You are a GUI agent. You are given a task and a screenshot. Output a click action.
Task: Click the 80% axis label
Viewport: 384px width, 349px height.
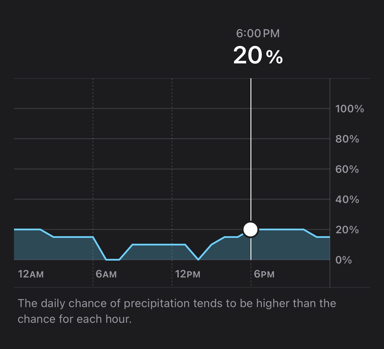[347, 139]
